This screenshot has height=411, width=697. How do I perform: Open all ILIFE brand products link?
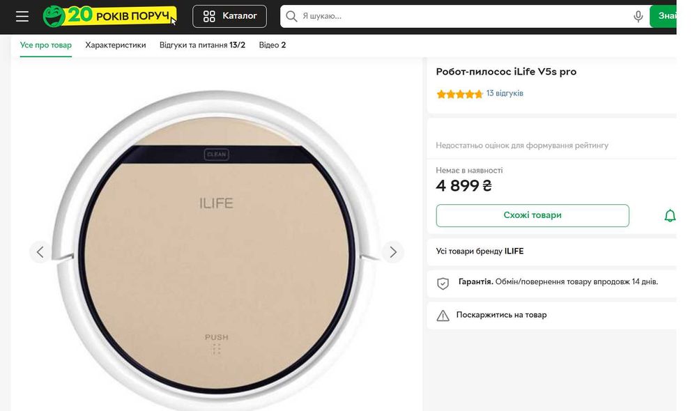(480, 251)
